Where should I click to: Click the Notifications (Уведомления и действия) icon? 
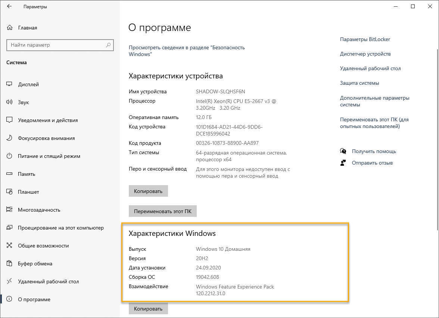[9, 120]
